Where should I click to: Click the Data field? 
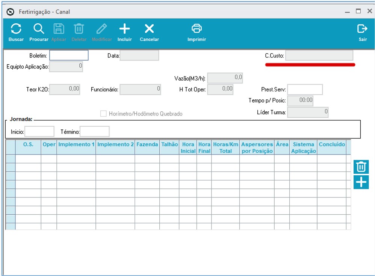pos(139,55)
